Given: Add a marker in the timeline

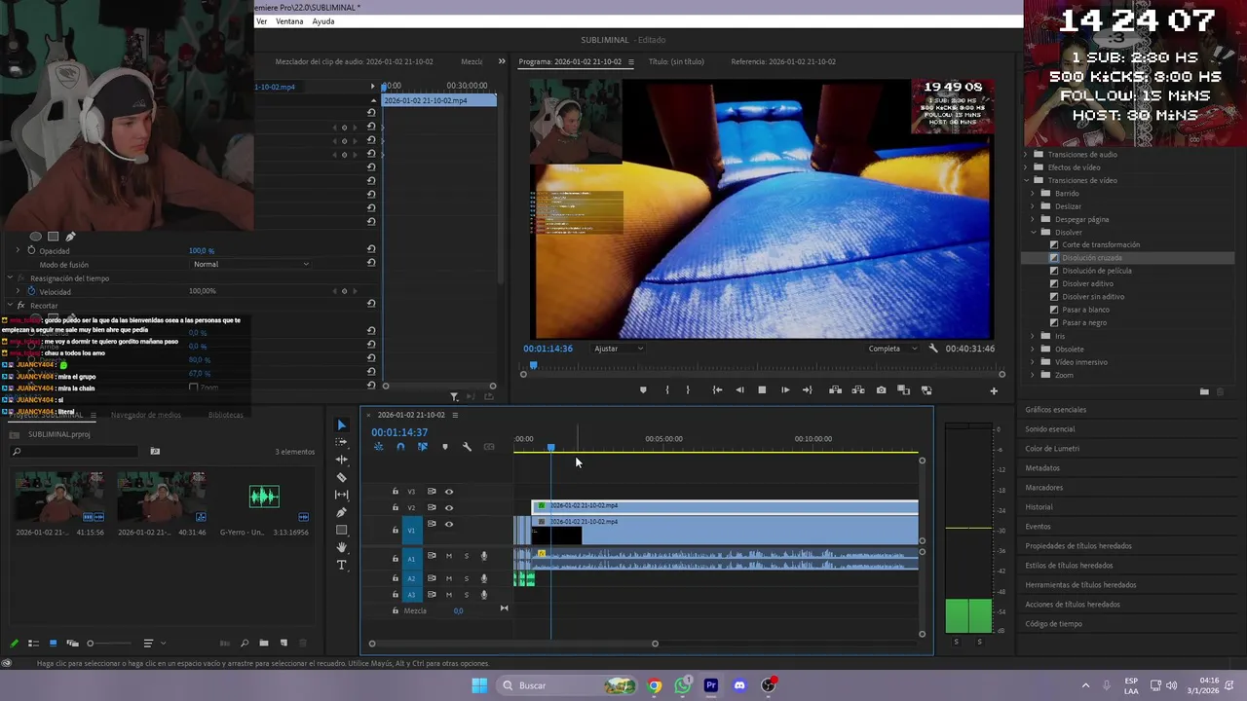Looking at the screenshot, I should pyautogui.click(x=445, y=447).
